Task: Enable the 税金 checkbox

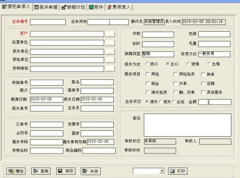Action: (x=148, y=83)
